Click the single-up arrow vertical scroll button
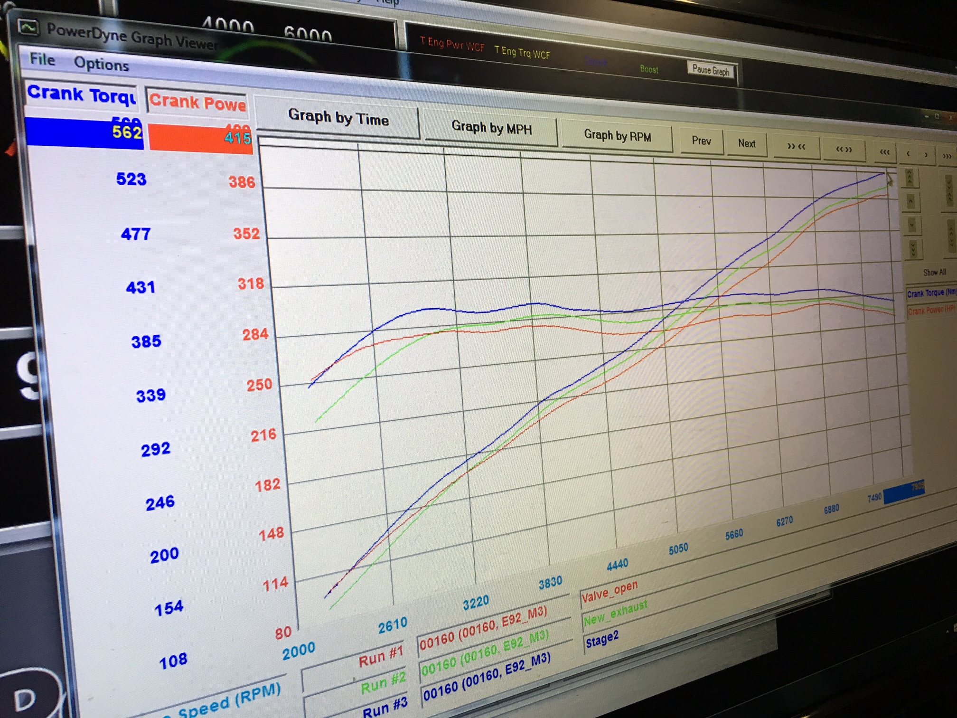 point(911,201)
